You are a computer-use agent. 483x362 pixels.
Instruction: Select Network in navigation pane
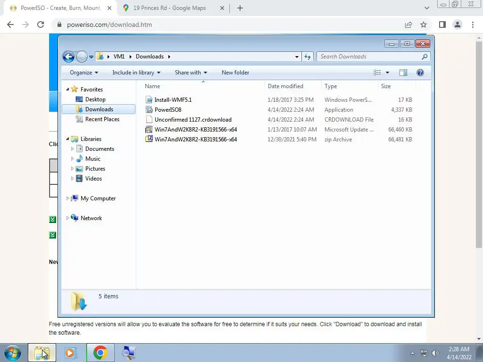point(91,218)
